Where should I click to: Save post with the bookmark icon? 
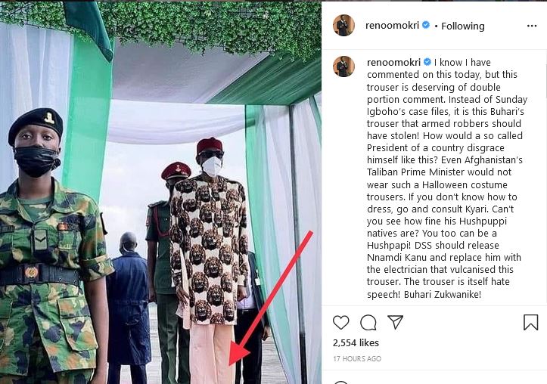tap(530, 323)
